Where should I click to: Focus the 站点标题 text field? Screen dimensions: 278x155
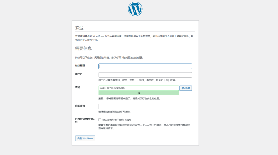click(x=145, y=66)
